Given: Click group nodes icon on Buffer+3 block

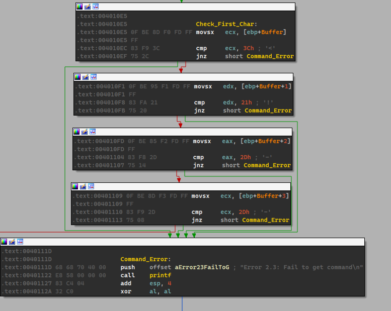Looking at the screenshot, I should 91,186.
